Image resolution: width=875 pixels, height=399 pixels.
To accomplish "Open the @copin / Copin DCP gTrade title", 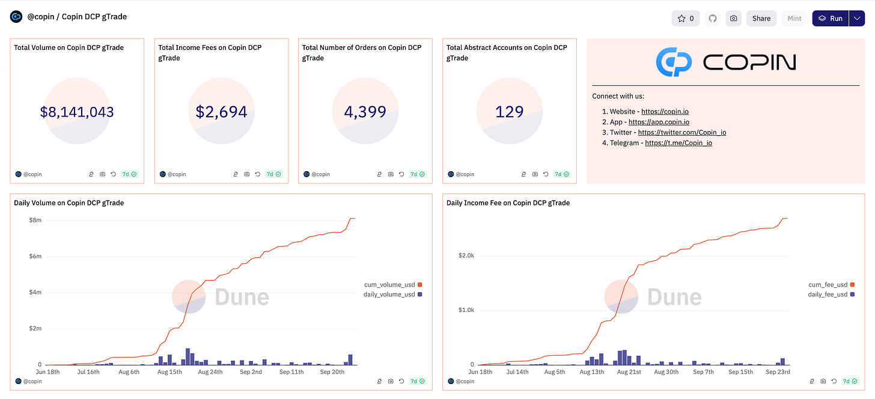I will pyautogui.click(x=77, y=17).
